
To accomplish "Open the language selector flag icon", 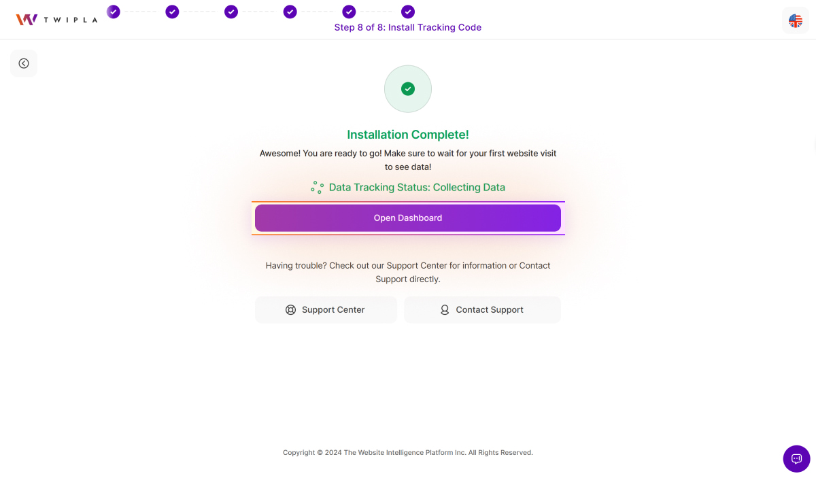I will coord(795,20).
